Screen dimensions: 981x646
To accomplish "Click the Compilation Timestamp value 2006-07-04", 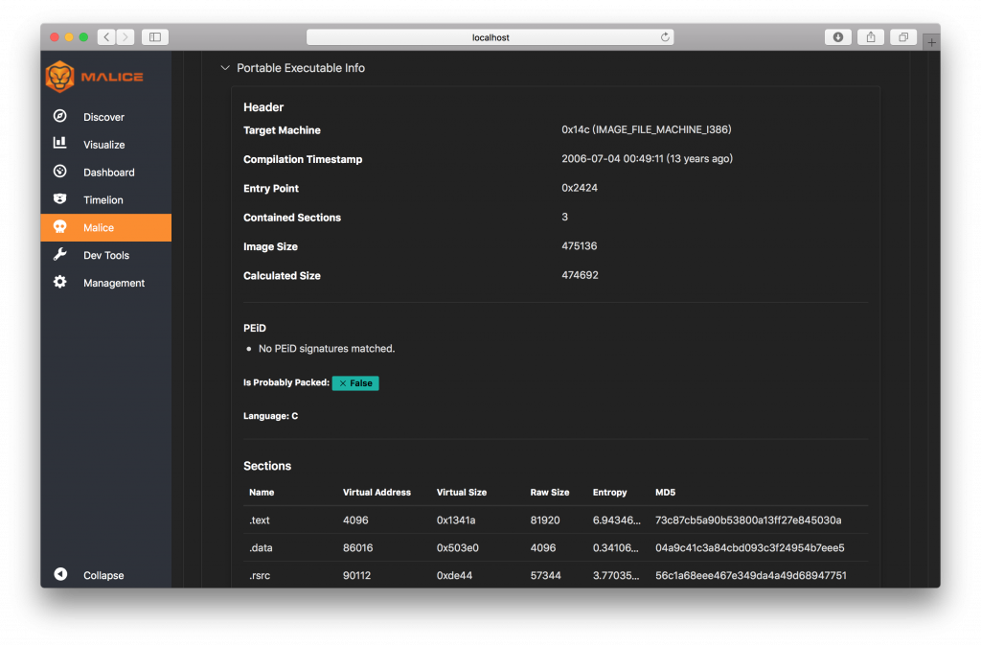I will pos(647,158).
